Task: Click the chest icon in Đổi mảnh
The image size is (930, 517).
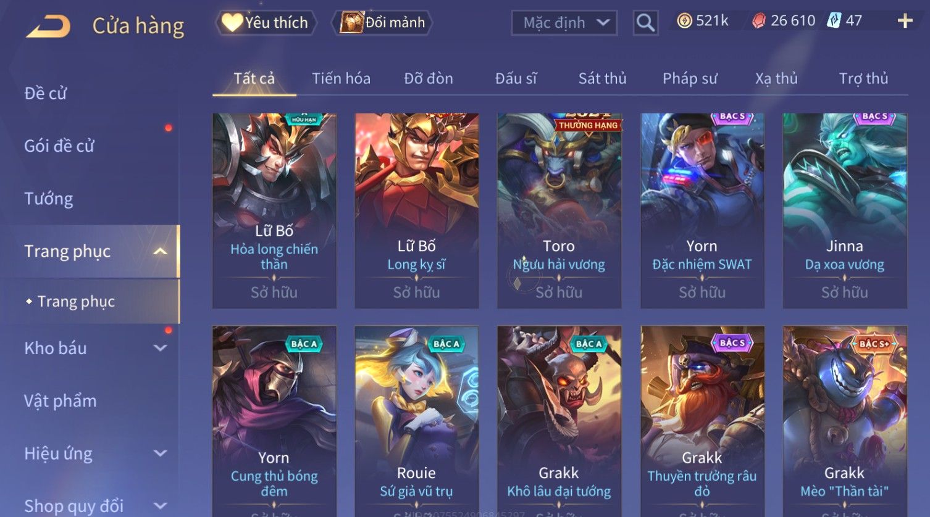Action: (351, 22)
